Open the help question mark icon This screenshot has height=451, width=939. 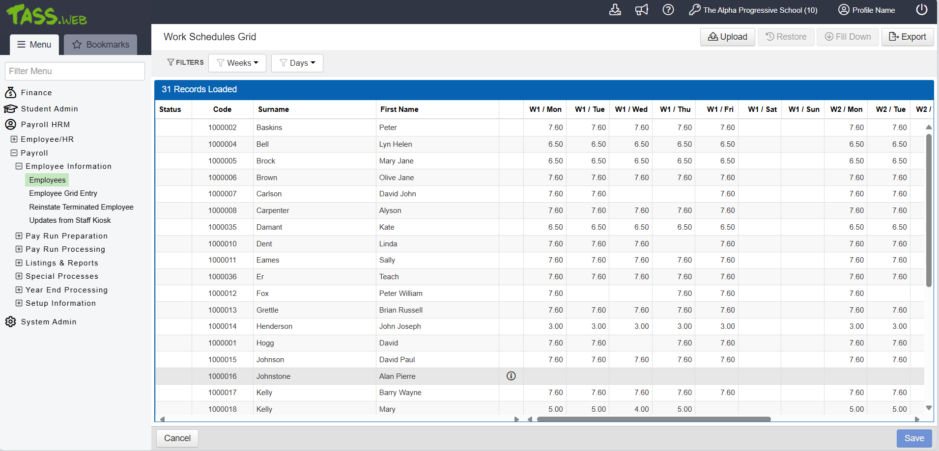[668, 10]
